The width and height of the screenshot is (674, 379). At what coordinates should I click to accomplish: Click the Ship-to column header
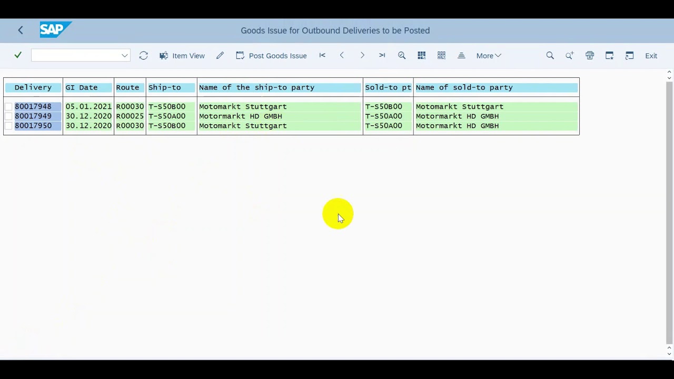tap(171, 87)
